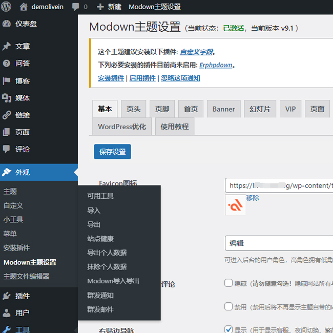Toggle the 禁用 checkbox
This screenshot has width=333, height=333.
click(x=228, y=306)
